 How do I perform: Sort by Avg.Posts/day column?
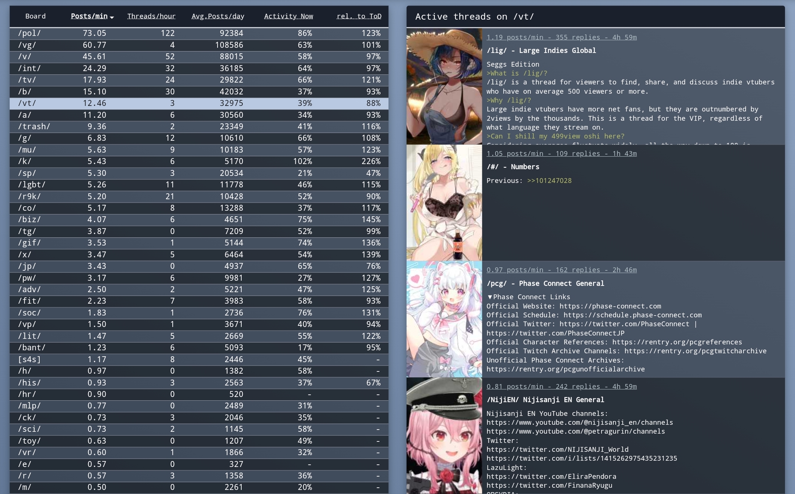click(218, 16)
